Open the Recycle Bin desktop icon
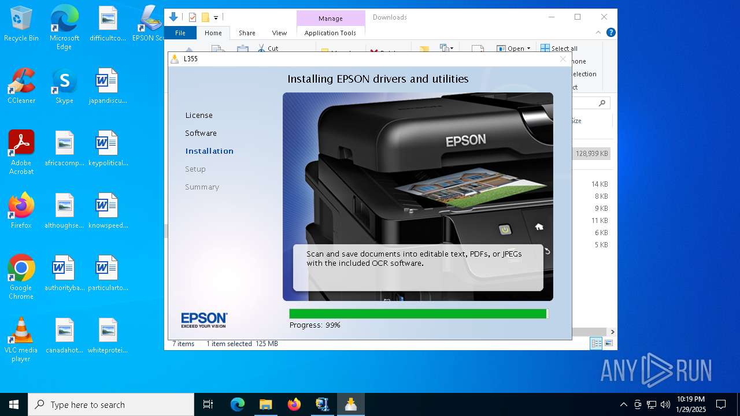740x416 pixels. (x=21, y=24)
